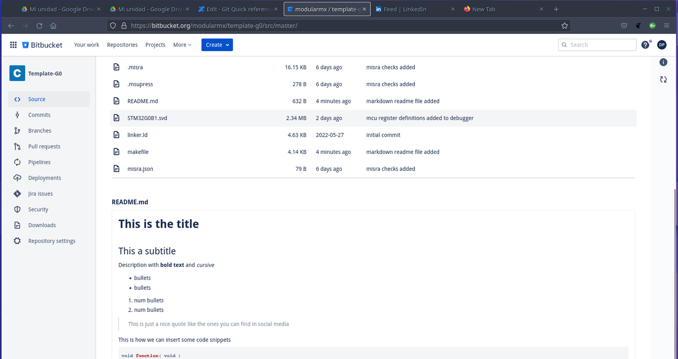Screen dimensions: 678x359
Task: Open the Create dropdown button
Action: pyautogui.click(x=217, y=45)
